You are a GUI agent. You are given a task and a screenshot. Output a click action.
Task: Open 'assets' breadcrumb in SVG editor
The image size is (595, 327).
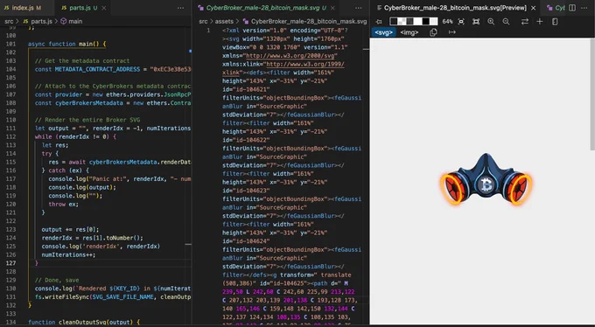[x=224, y=21]
